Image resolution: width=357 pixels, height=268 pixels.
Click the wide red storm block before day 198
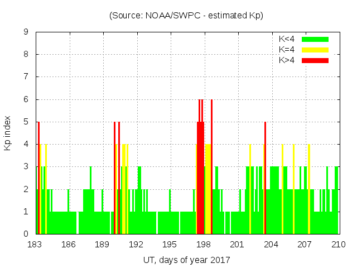pyautogui.click(x=200, y=178)
